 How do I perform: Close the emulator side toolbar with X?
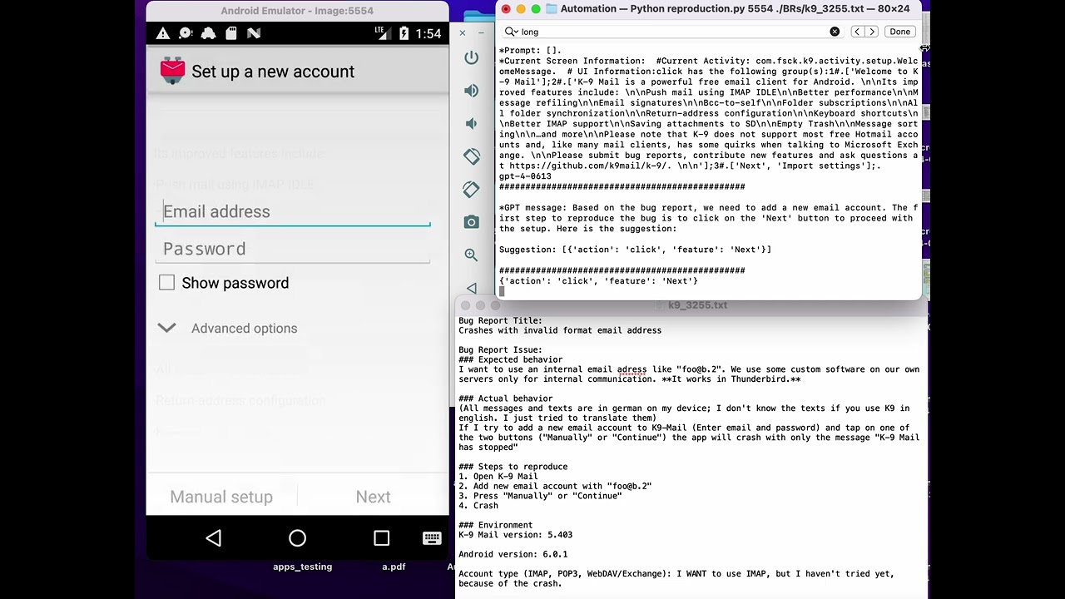[x=463, y=32]
